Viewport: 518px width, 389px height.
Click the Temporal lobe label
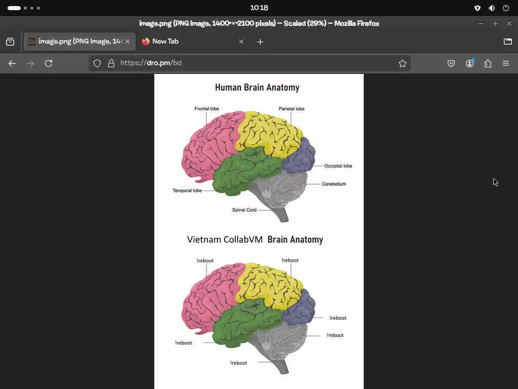(187, 190)
